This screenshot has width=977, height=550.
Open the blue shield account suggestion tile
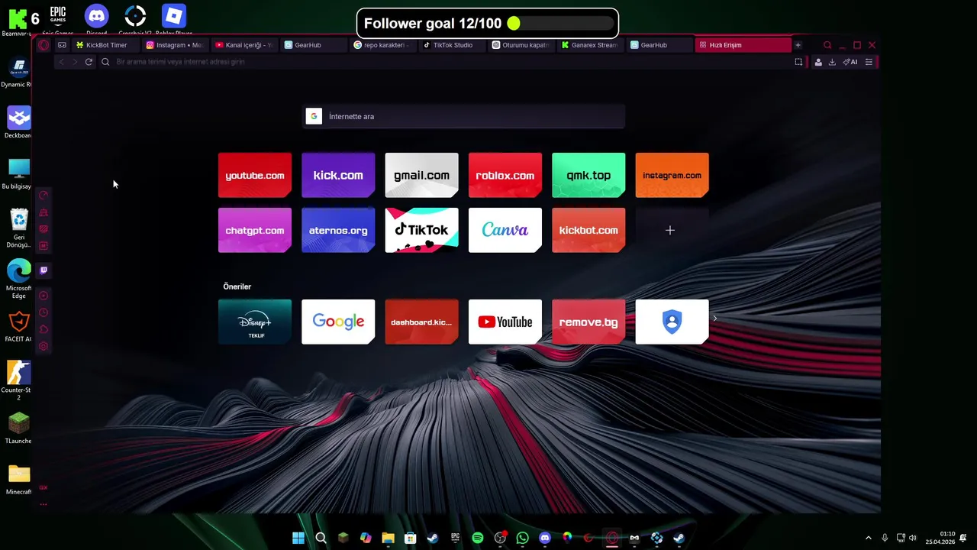tap(672, 322)
